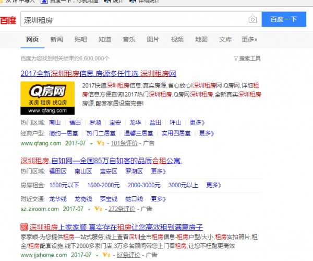Select the 1500-2000元 rent range link
The height and width of the screenshot is (261, 313).
[x=103, y=185]
